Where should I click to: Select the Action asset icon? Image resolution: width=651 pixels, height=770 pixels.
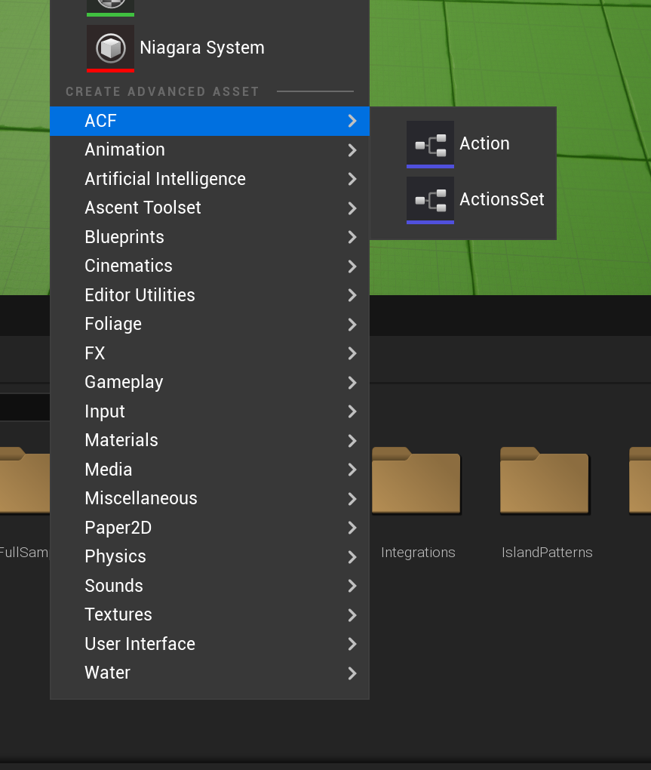pos(430,143)
